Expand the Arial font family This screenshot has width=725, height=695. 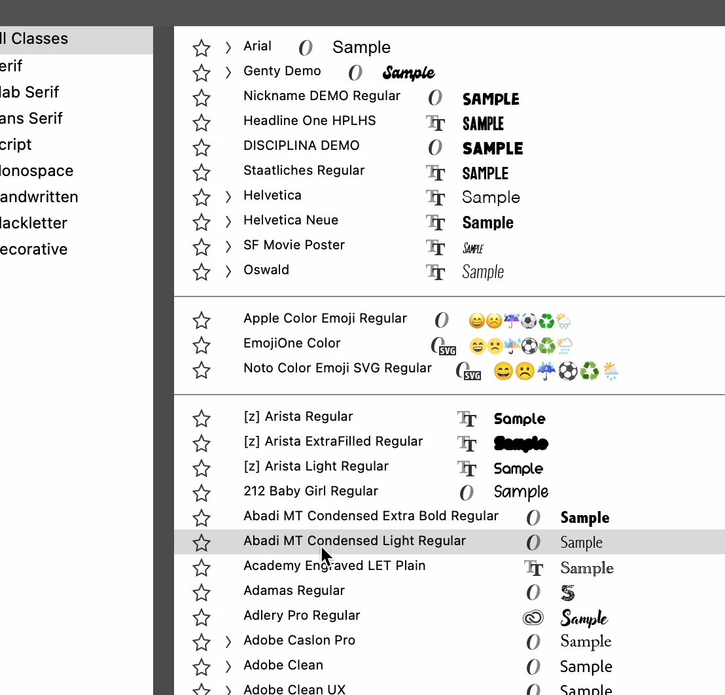pyautogui.click(x=228, y=48)
